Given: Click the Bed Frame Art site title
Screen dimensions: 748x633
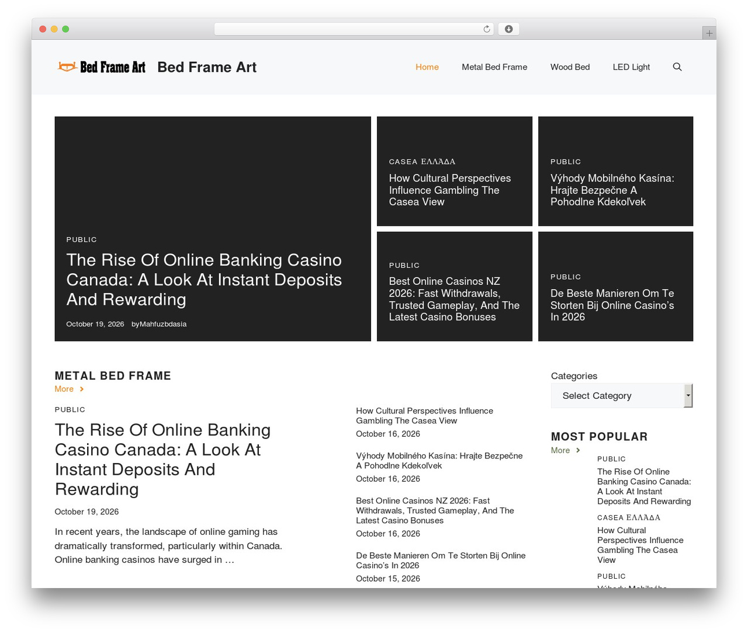Looking at the screenshot, I should 207,67.
